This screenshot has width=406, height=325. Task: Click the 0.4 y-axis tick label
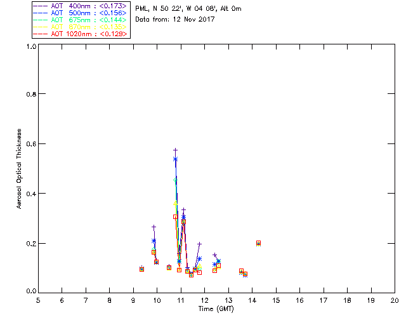(x=31, y=194)
